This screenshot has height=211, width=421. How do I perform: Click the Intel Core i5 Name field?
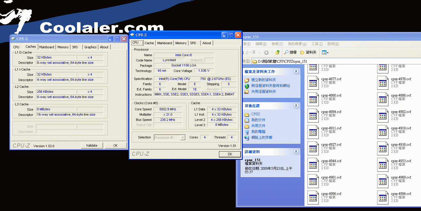184,55
